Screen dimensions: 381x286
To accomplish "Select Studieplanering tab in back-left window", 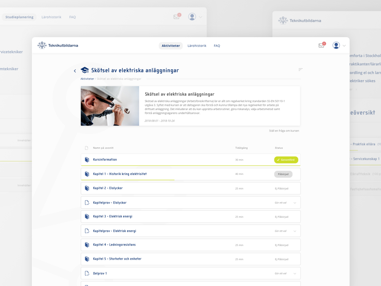I will tap(20, 17).
